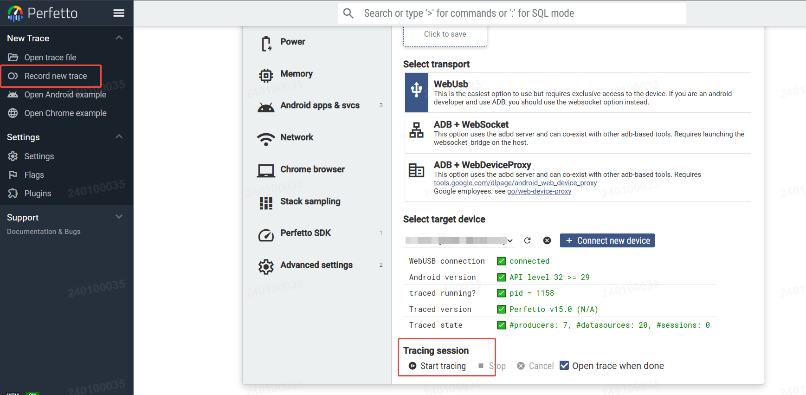Select the WebUsb transport option

coord(578,92)
